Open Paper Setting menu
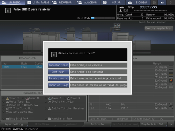Viewport: 175px width, 131px height. [x=14, y=124]
